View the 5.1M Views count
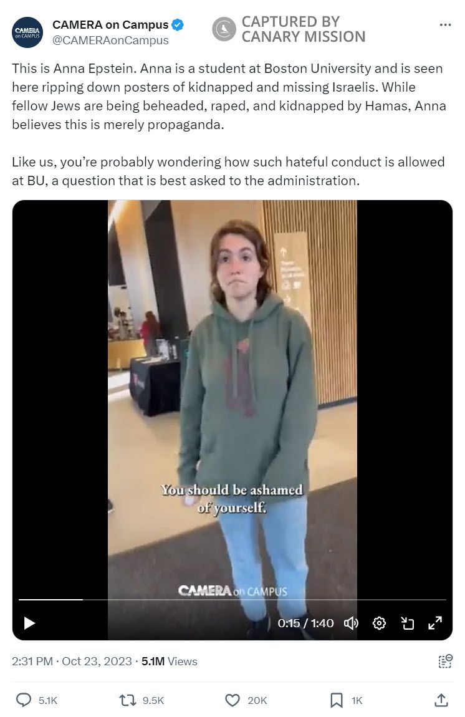 (169, 662)
